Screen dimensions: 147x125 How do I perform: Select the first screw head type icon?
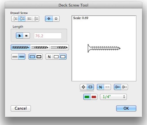pyautogui.click(x=15, y=19)
